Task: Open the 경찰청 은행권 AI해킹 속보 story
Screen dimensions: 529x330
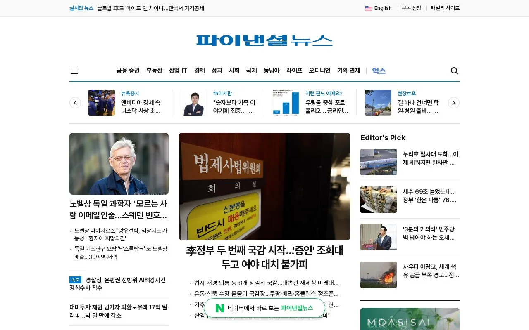Action: [x=119, y=284]
